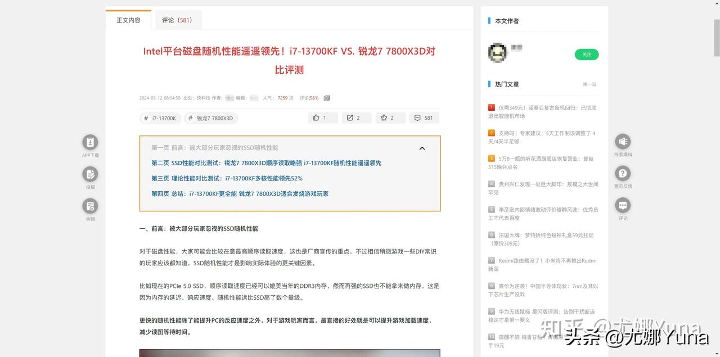Click the 投稿 sidebar icon
This screenshot has height=357, width=720.
[x=90, y=174]
